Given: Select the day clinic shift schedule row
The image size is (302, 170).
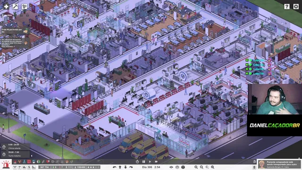Looking at the screenshot, I should tap(16, 146).
